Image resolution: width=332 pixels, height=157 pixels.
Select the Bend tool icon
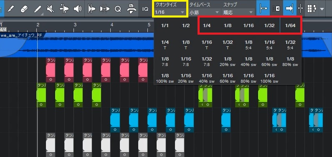[64, 8]
